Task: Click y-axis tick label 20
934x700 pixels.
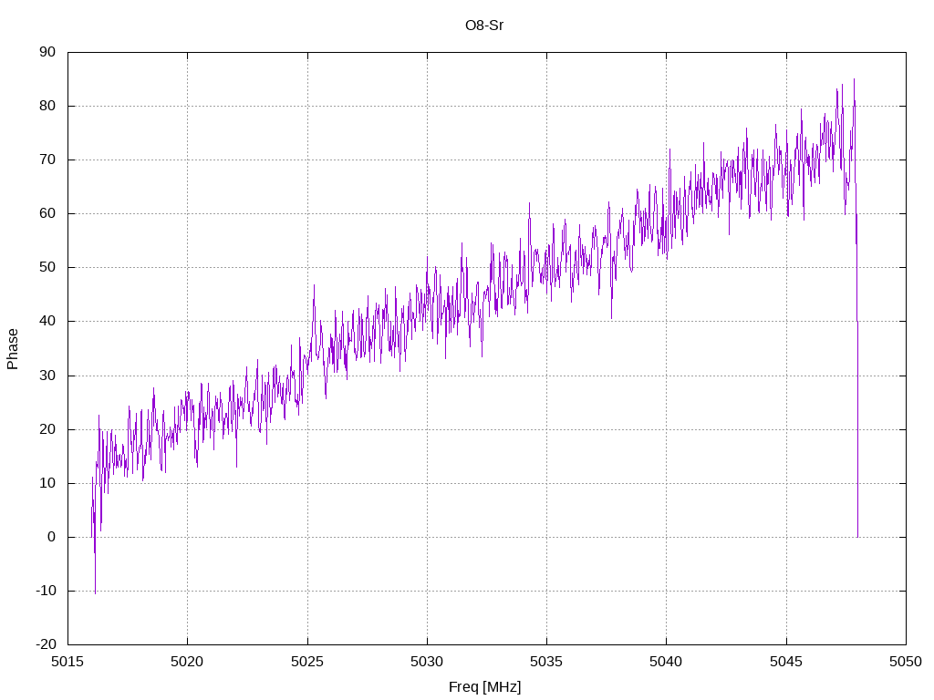Action: (47, 429)
